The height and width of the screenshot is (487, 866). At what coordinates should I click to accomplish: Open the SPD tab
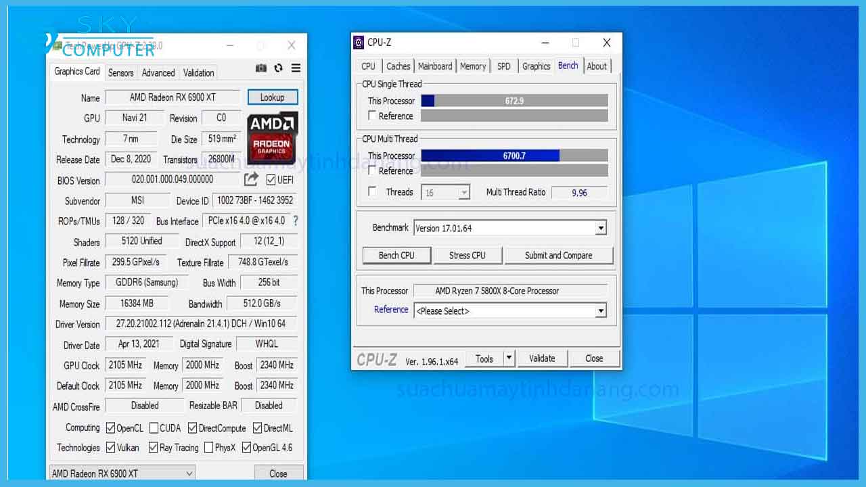[504, 66]
